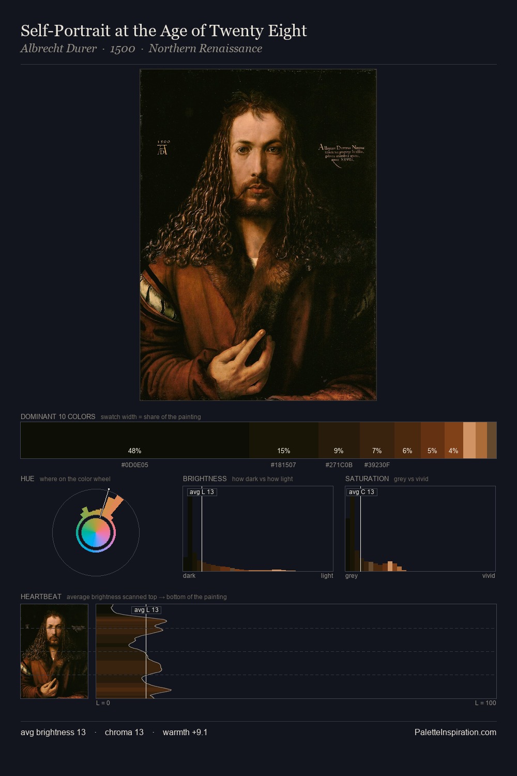Click the "L = 100" axis label
517x776 pixels.
pos(485,703)
